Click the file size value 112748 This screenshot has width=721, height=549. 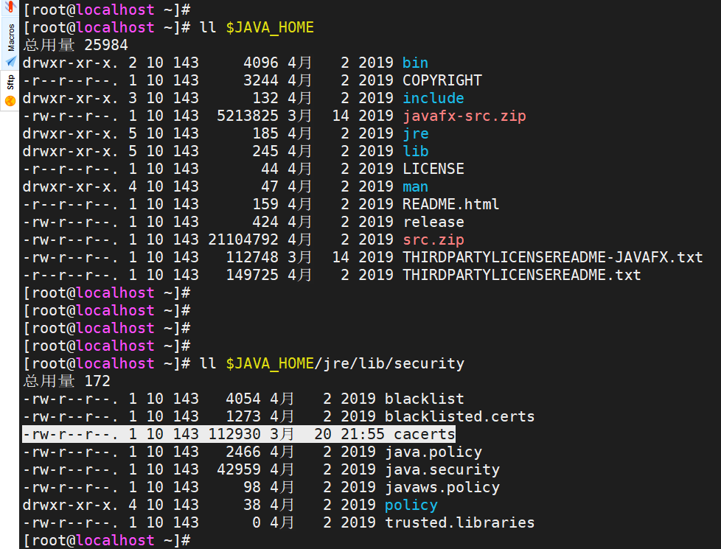(x=252, y=257)
